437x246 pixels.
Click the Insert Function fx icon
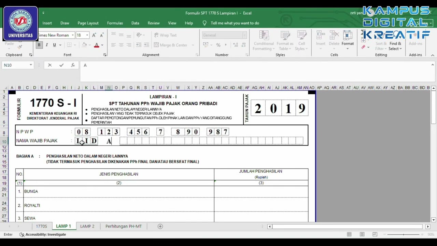tap(73, 65)
